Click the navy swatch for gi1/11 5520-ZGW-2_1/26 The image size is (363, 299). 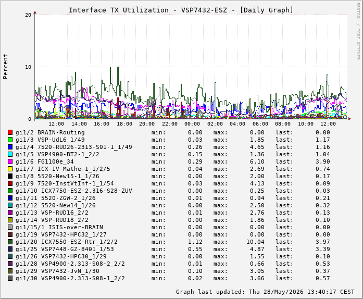[x=10, y=198]
